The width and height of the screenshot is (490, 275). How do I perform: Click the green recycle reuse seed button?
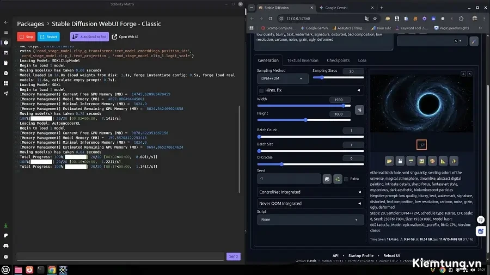click(338, 179)
